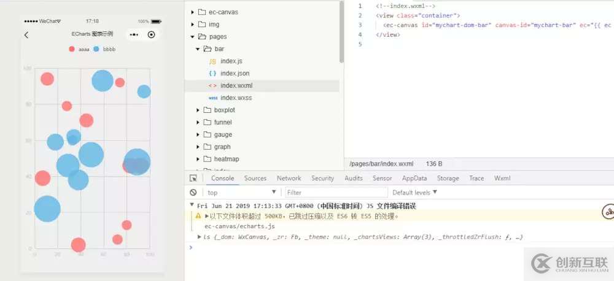Click the gauge folder icon
614x281 pixels.
[208, 134]
